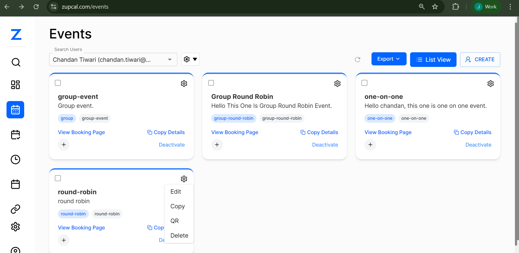Click the clock icon in sidebar

(15, 160)
